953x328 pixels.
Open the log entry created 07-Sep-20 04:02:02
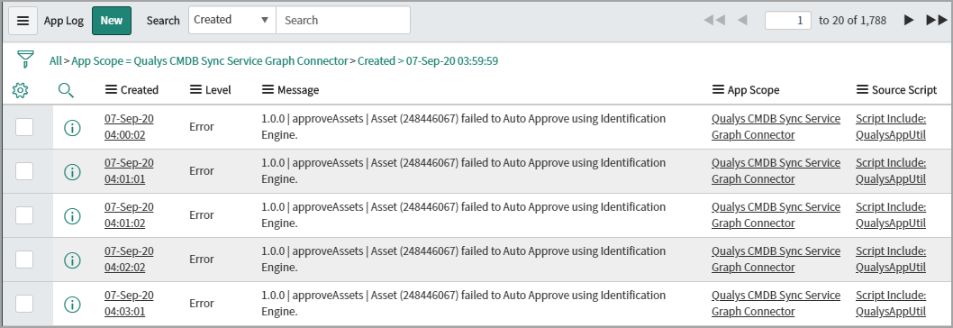point(129,260)
